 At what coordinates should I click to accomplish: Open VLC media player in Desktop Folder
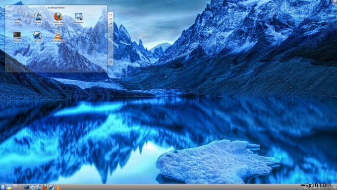click(58, 36)
